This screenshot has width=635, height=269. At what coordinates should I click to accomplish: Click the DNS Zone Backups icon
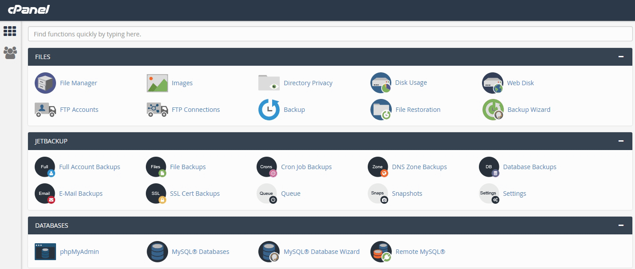[378, 167]
